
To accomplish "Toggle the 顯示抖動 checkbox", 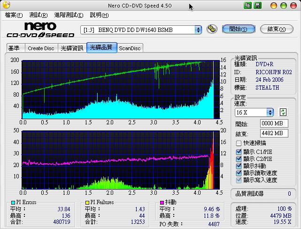I will coord(239,166).
